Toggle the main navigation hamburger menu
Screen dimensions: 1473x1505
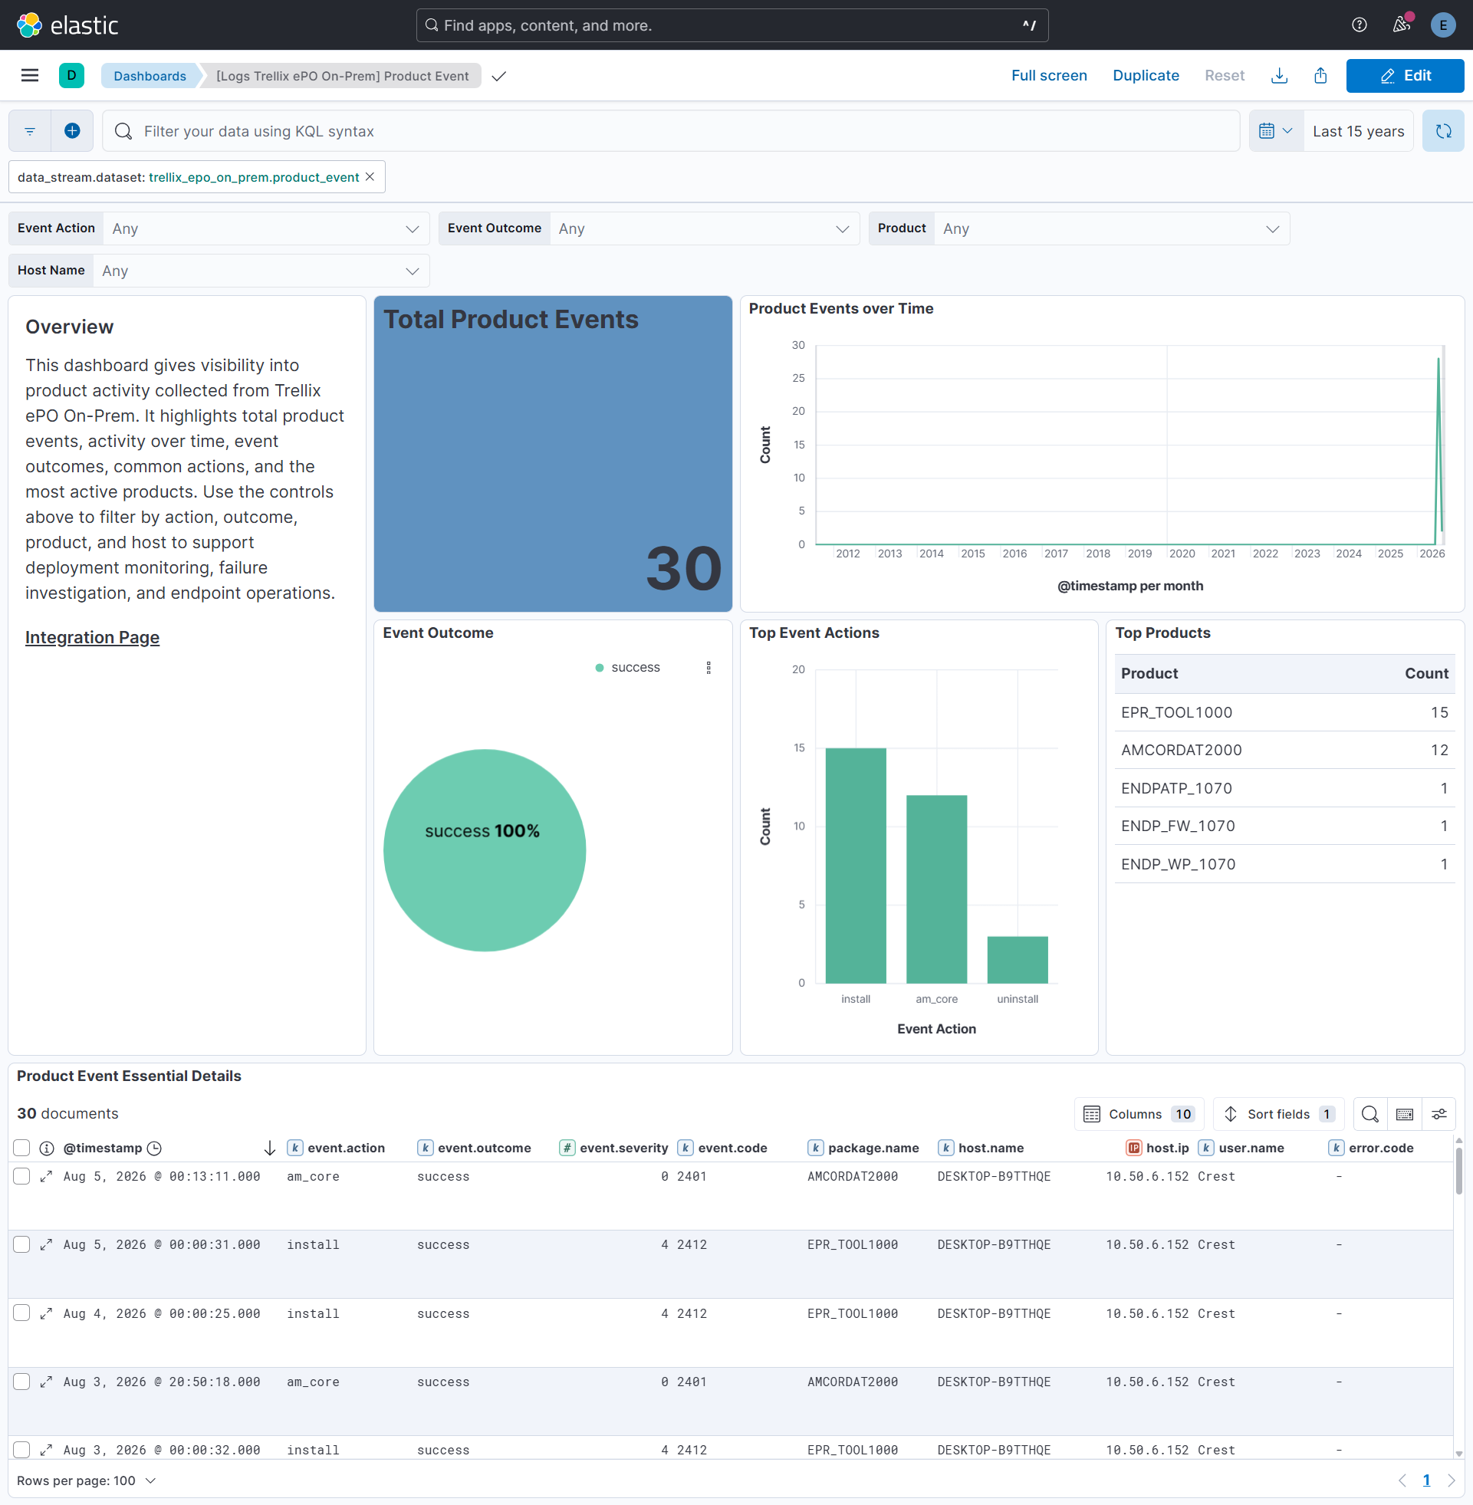coord(29,75)
